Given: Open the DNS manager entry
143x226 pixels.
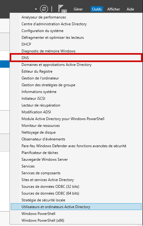Looking at the screenshot, I should pyautogui.click(x=76, y=58).
